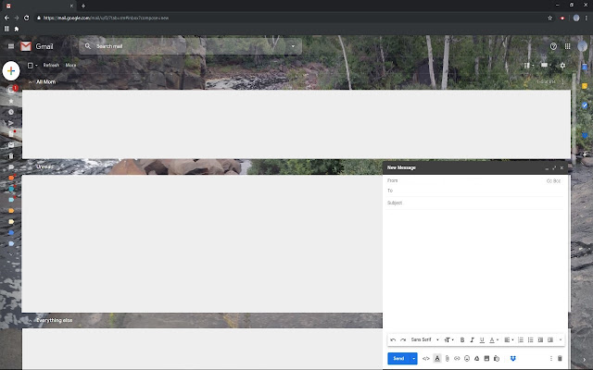Toggle the numbered list
The width and height of the screenshot is (593, 370).
(x=521, y=340)
